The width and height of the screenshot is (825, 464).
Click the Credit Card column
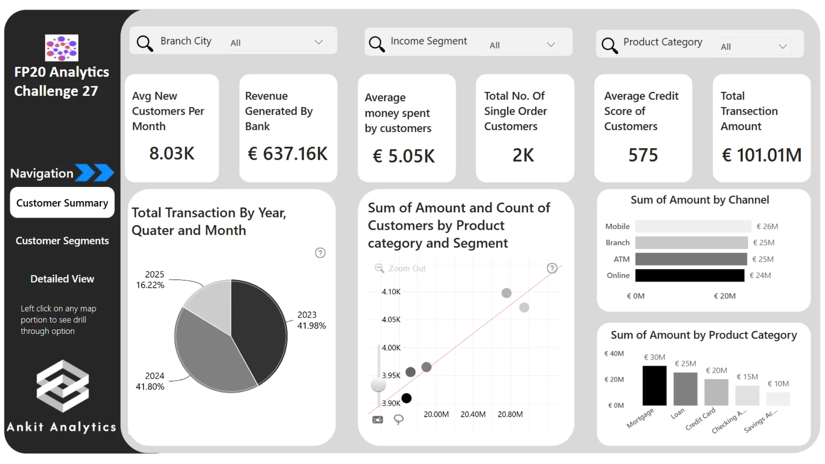point(716,392)
